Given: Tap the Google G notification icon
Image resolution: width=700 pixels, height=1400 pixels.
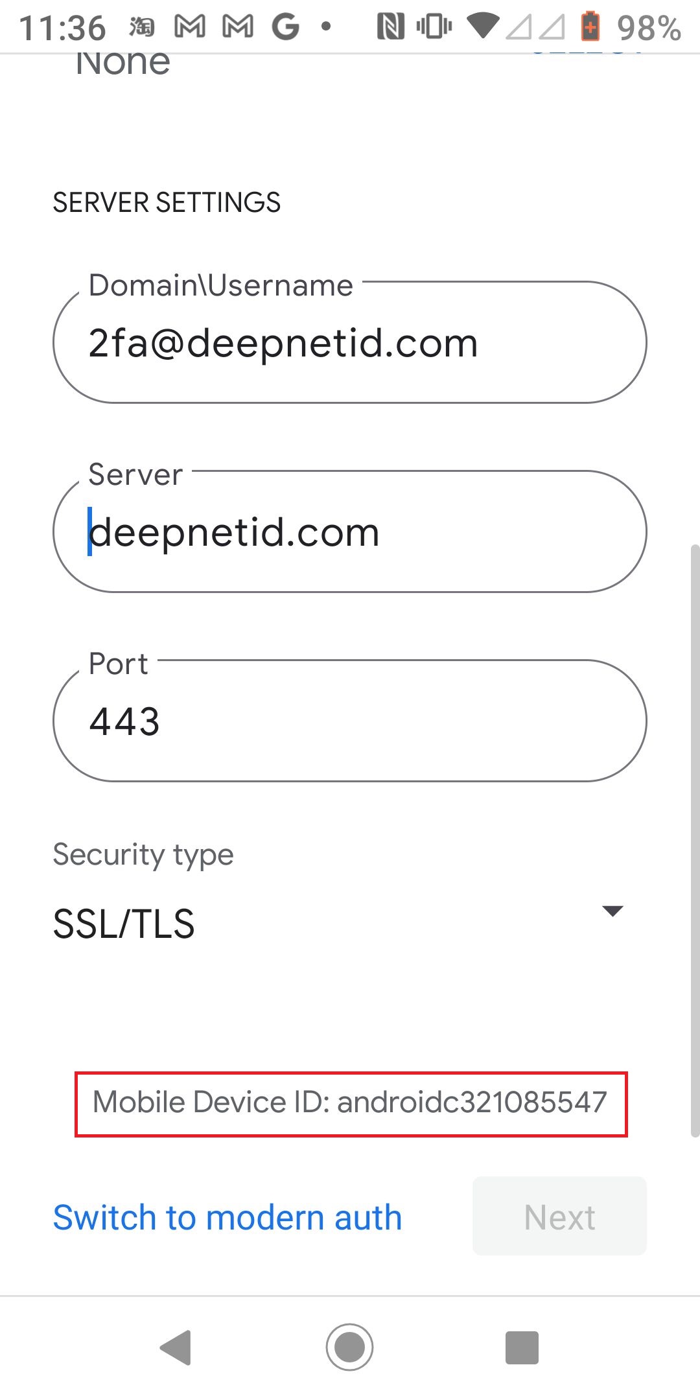Looking at the screenshot, I should (285, 27).
